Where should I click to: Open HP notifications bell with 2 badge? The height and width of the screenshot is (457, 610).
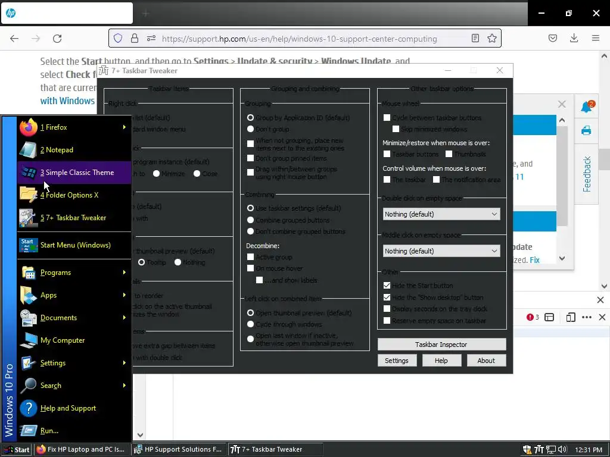point(587,106)
